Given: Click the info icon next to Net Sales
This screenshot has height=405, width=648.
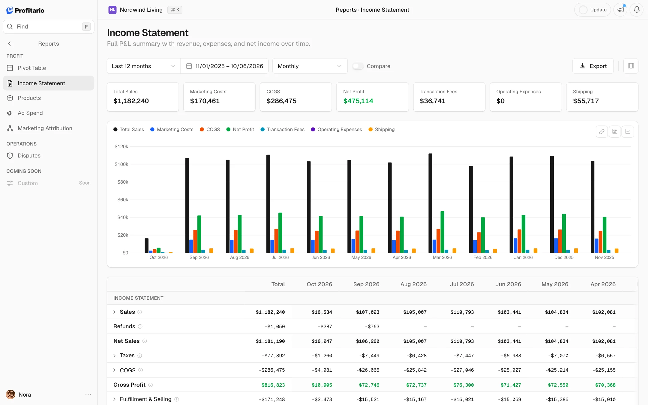Looking at the screenshot, I should click(145, 341).
